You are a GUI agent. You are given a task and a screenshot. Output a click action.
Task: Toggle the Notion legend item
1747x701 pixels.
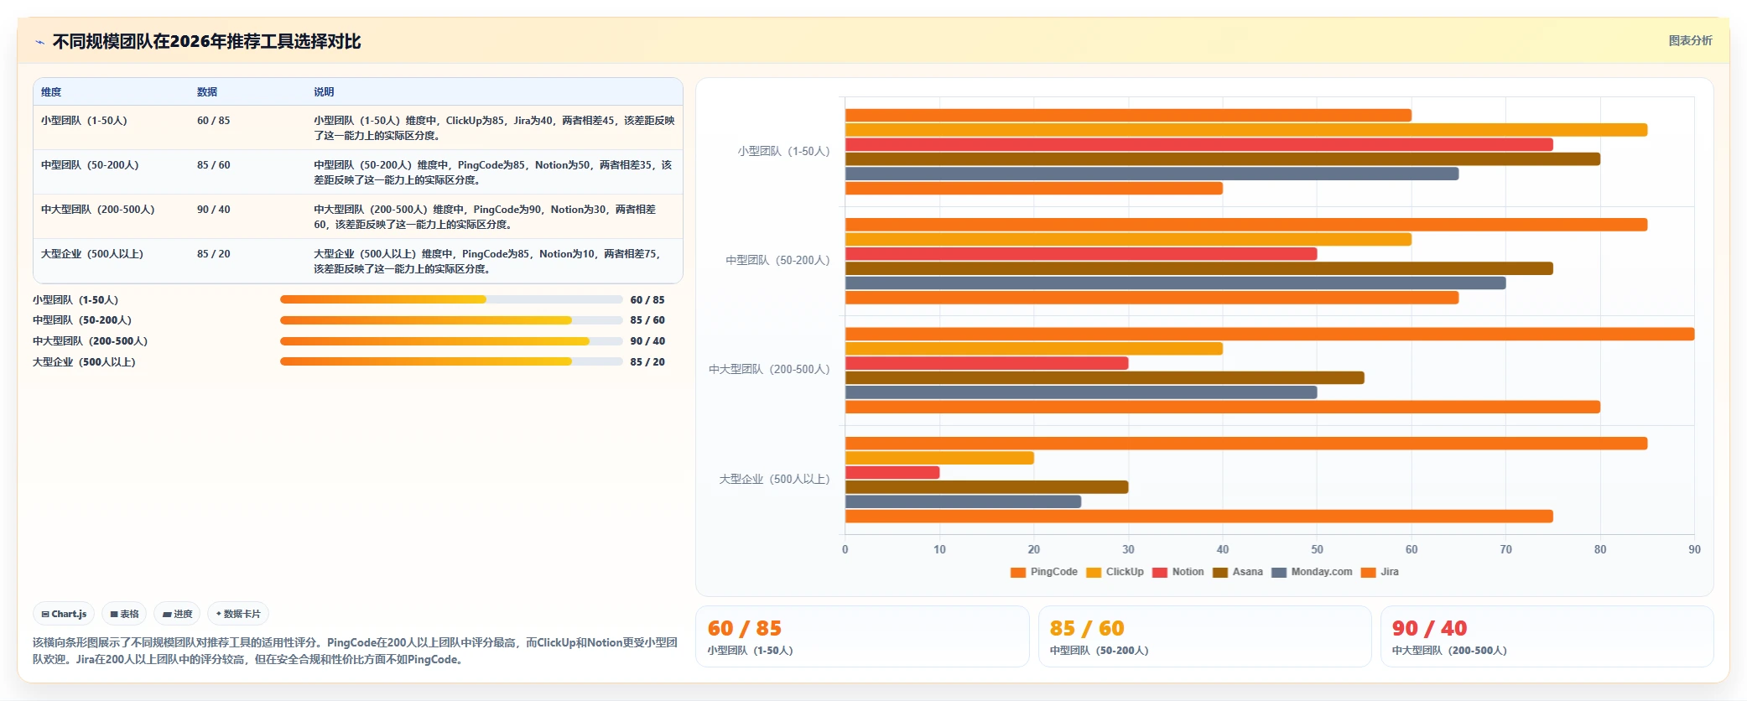1178,572
